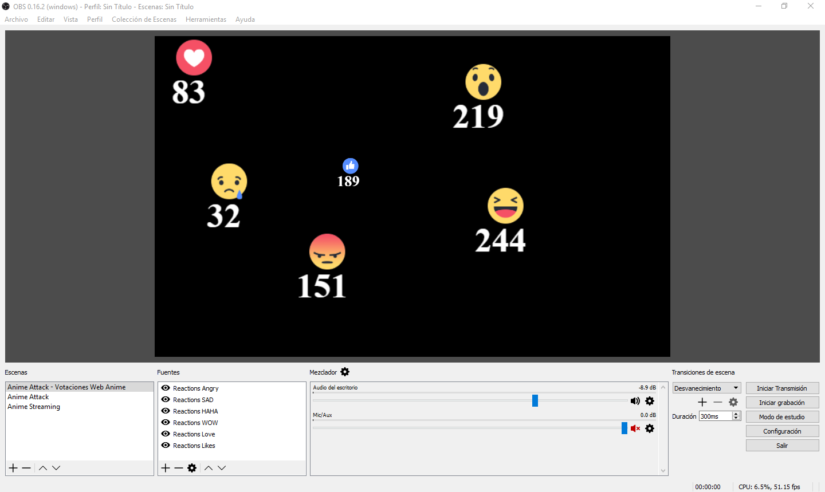Move the selected source up
The width and height of the screenshot is (825, 492).
point(209,468)
